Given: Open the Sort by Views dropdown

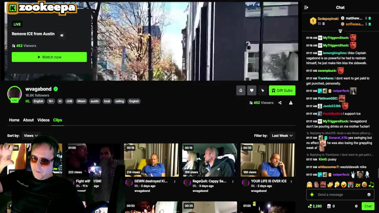Looking at the screenshot, I should 31,135.
